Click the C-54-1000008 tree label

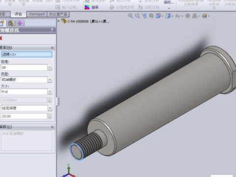[x=88, y=21]
